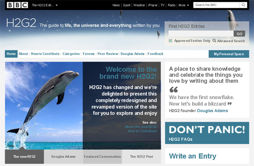Browse Categories
Screen dimensions: 254x166
pos(71,54)
